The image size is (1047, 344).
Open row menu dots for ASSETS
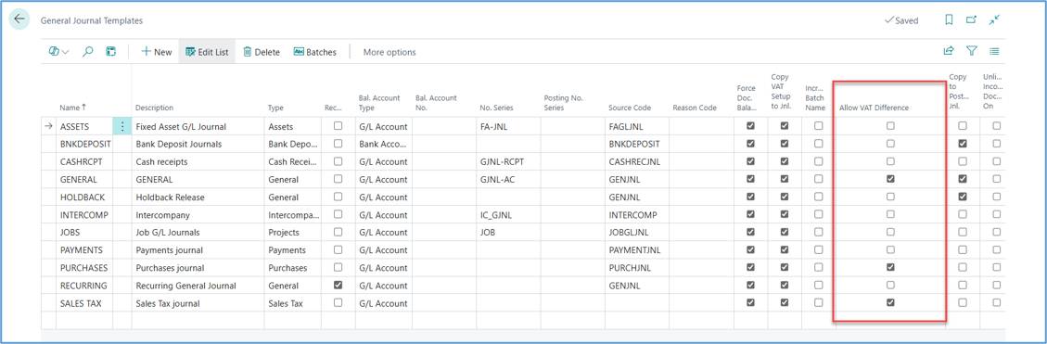coord(121,125)
